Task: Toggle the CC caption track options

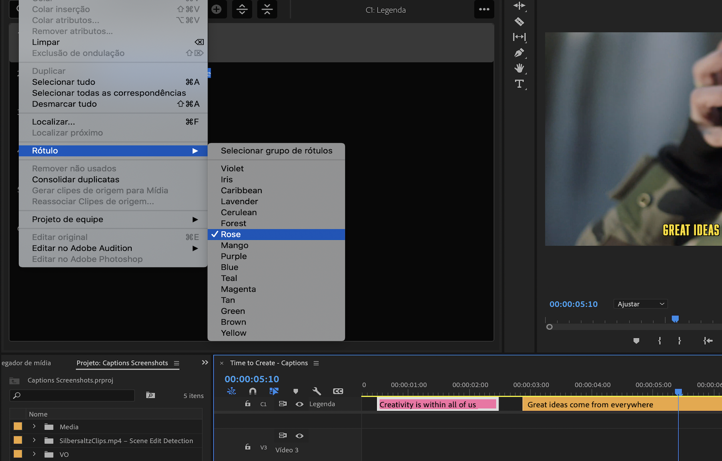Action: (x=338, y=391)
